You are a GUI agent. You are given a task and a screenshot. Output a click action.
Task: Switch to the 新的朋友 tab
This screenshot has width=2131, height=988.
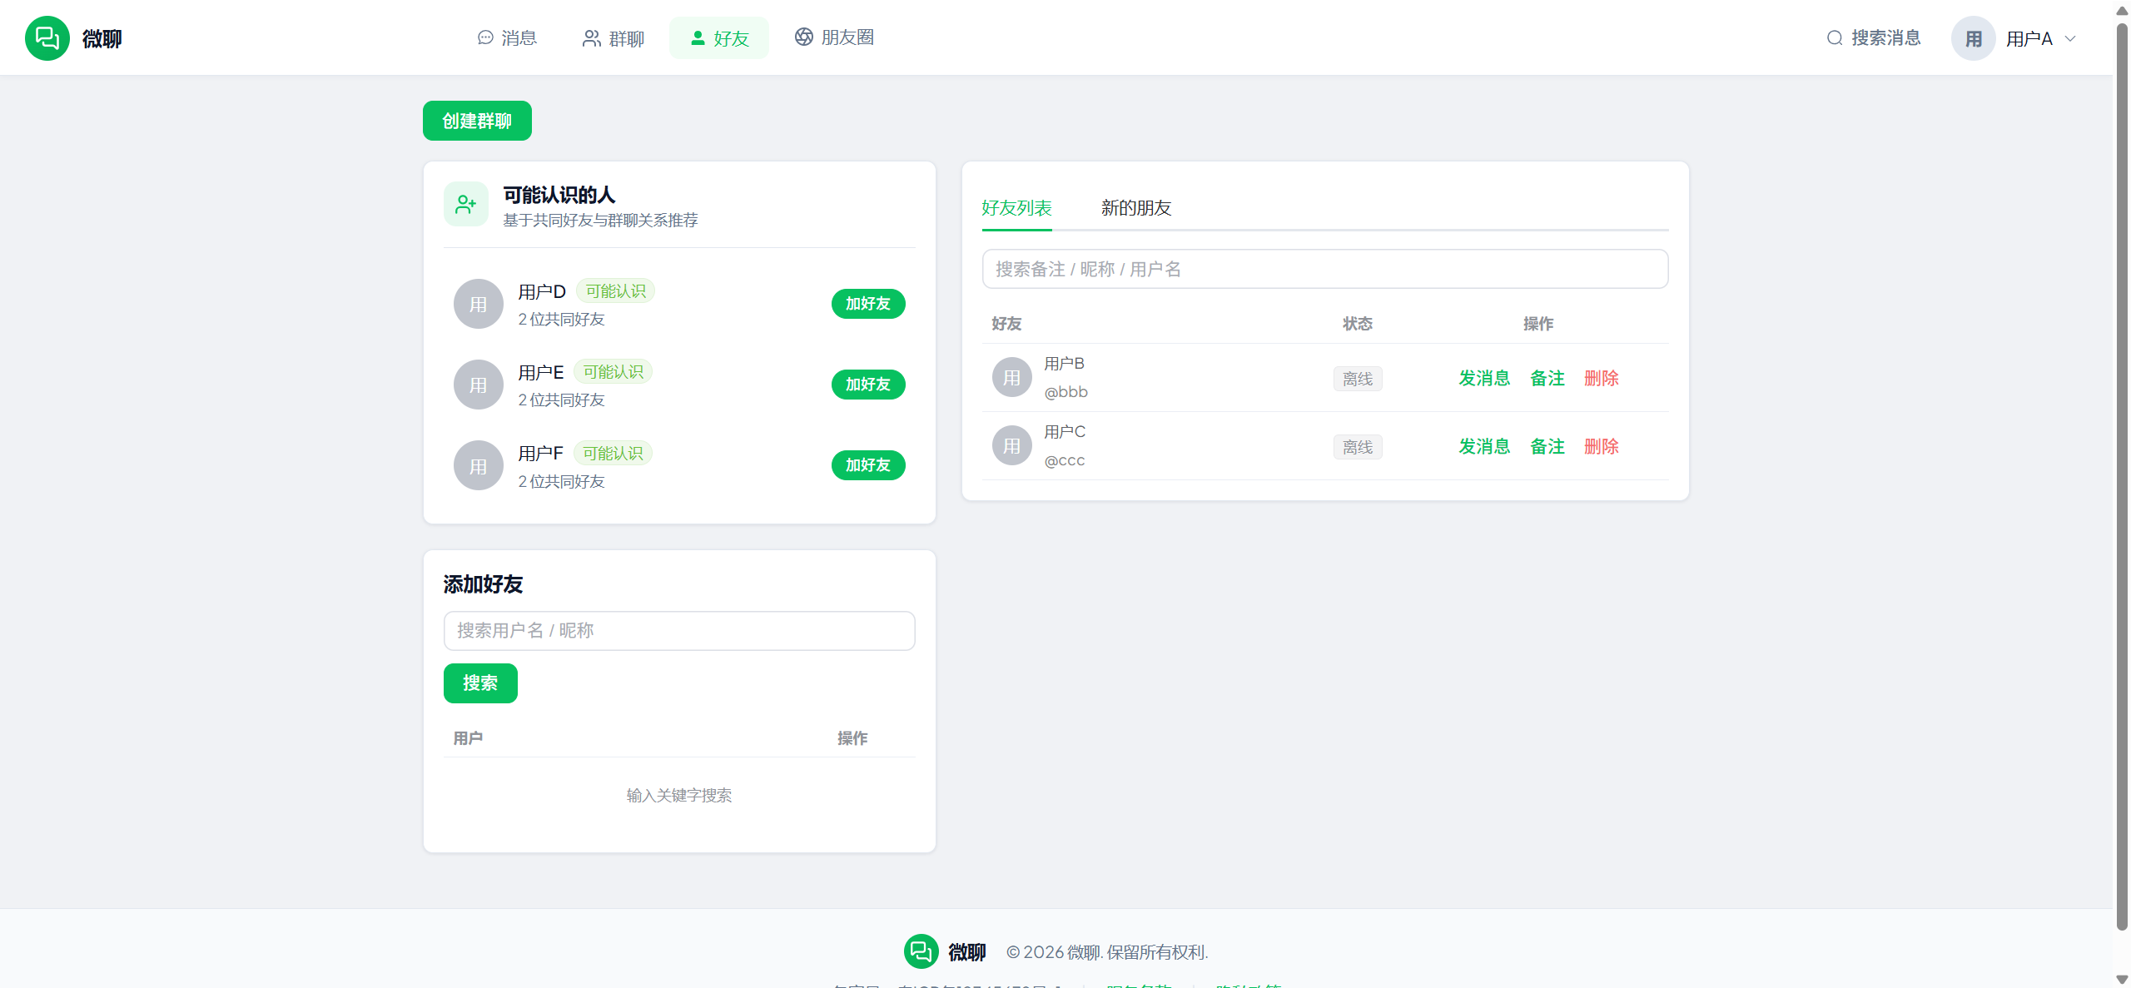pos(1136,208)
